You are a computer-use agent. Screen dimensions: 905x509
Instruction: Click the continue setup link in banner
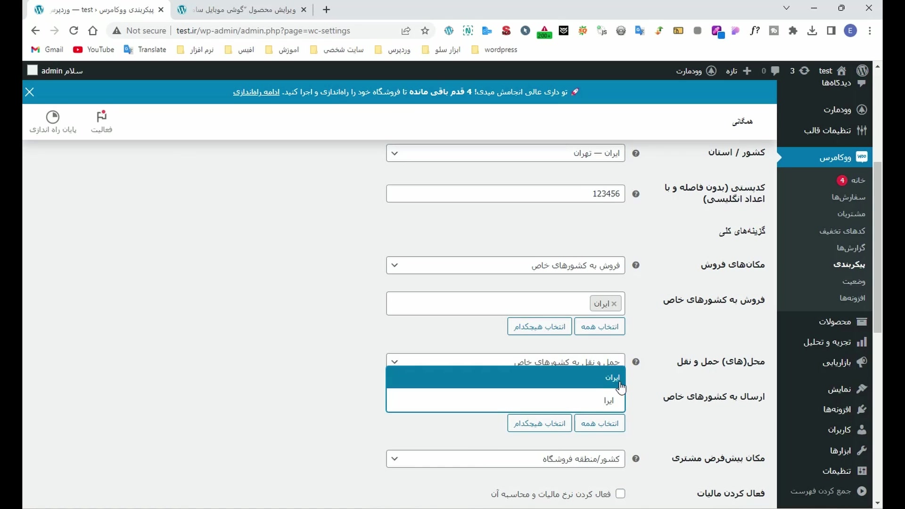point(256,92)
